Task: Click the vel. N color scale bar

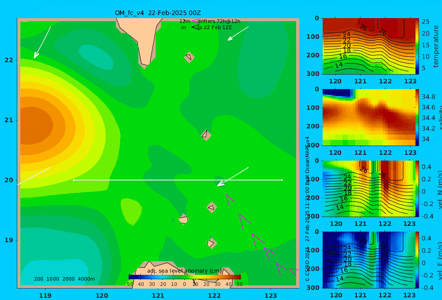Action: coord(417,188)
